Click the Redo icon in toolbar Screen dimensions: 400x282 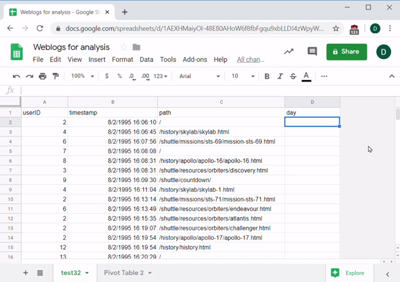[29, 76]
